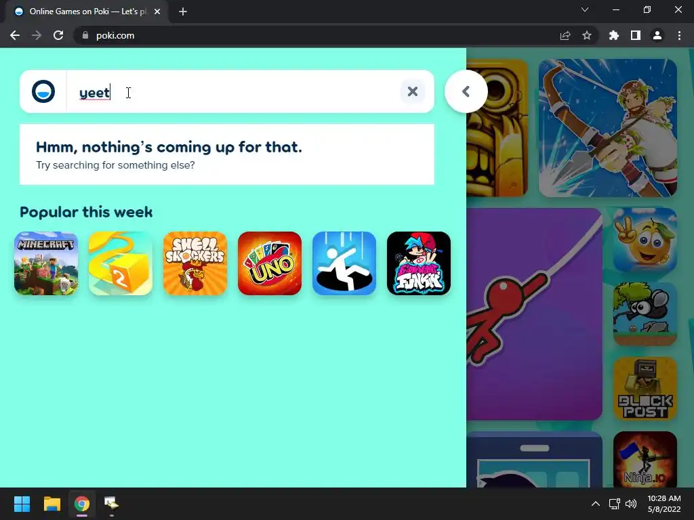Click the Poki logo in the search bar
The height and width of the screenshot is (520, 694).
click(43, 91)
